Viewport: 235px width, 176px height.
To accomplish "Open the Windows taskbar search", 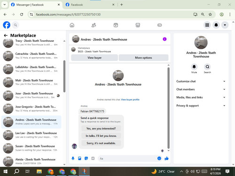I will point(16,171).
